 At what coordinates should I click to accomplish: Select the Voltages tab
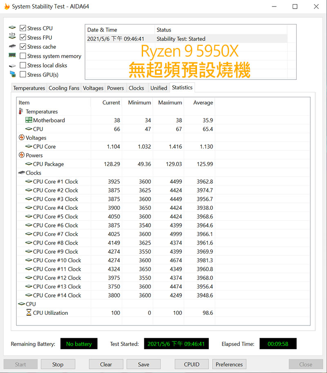[93, 88]
